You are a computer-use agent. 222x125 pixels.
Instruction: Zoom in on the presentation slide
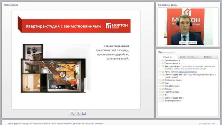72,114
